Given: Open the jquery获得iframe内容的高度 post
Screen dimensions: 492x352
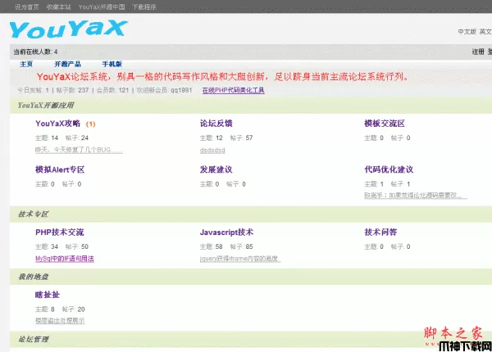Looking at the screenshot, I should click(x=240, y=259).
